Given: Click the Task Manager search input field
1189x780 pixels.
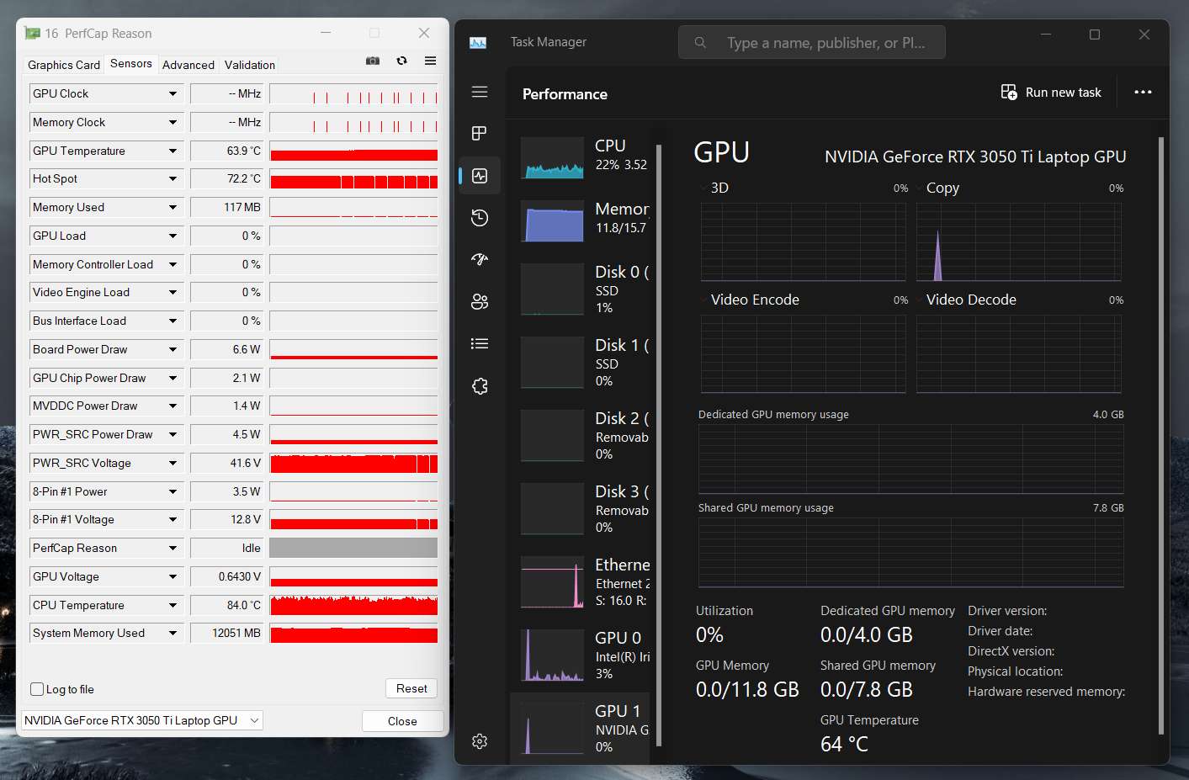Looking at the screenshot, I should click(812, 42).
